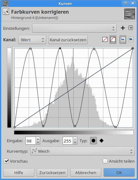Set point type to smooth circle
Image resolution: width=138 pixels, height=180 pixels.
(93, 141)
